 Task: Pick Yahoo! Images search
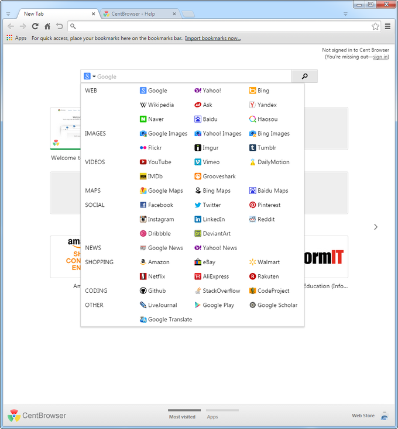tap(218, 133)
